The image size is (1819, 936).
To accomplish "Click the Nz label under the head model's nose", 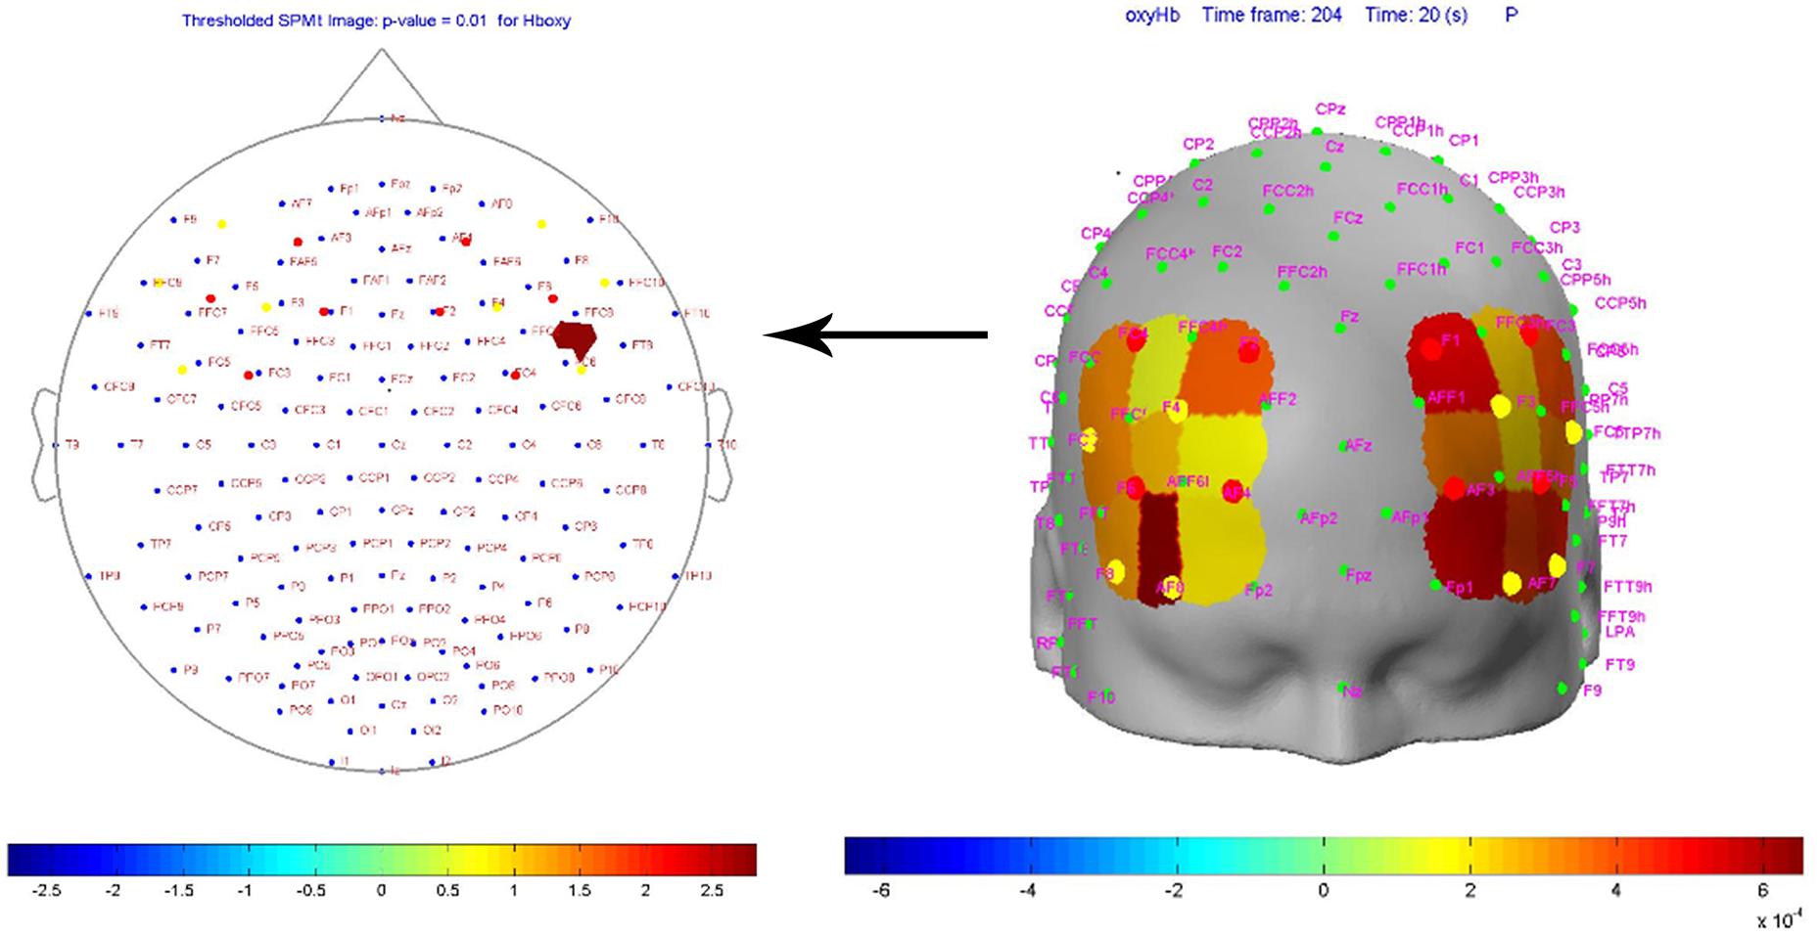I will 1351,692.
